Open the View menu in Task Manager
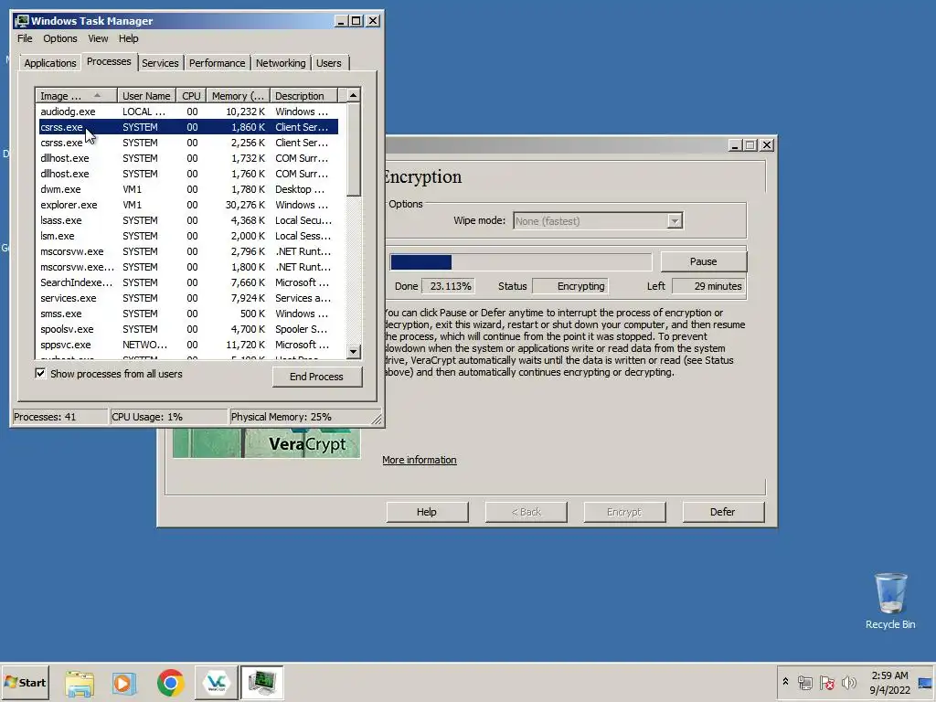Viewport: 936px width, 702px height. [x=98, y=38]
